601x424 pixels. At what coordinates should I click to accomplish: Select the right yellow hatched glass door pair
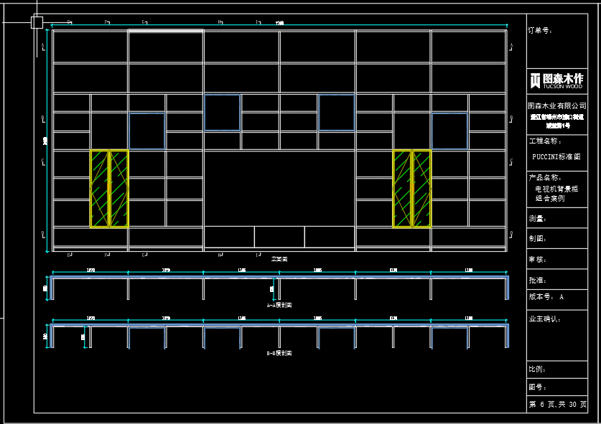pyautogui.click(x=412, y=189)
